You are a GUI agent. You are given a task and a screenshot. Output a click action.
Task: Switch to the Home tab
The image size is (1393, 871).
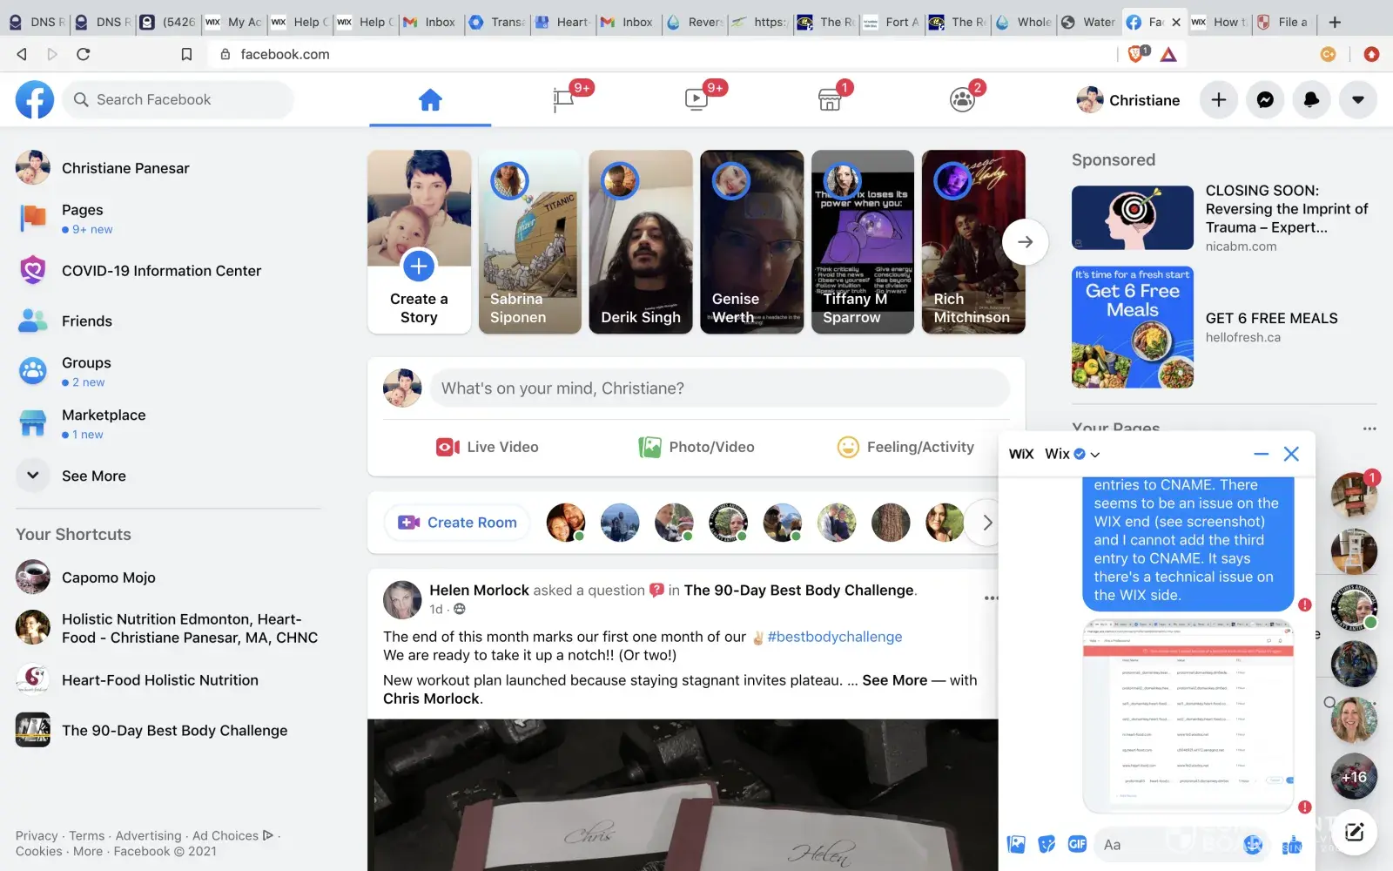coord(430,100)
